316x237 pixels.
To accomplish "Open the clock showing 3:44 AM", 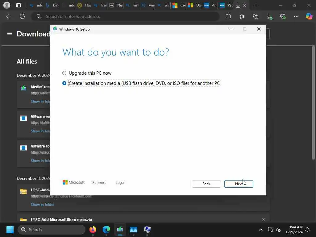I will click(x=294, y=230).
